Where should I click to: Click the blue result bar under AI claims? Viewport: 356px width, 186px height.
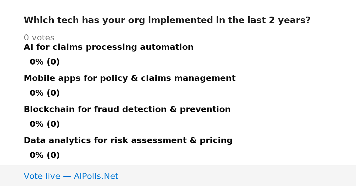(x=24, y=62)
